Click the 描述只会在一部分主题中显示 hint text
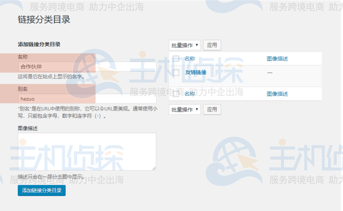Image resolution: width=343 pixels, height=211 pixels. 51,177
